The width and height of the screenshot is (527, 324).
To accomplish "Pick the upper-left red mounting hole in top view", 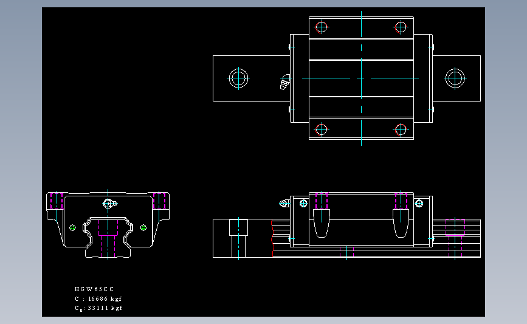I will (322, 27).
